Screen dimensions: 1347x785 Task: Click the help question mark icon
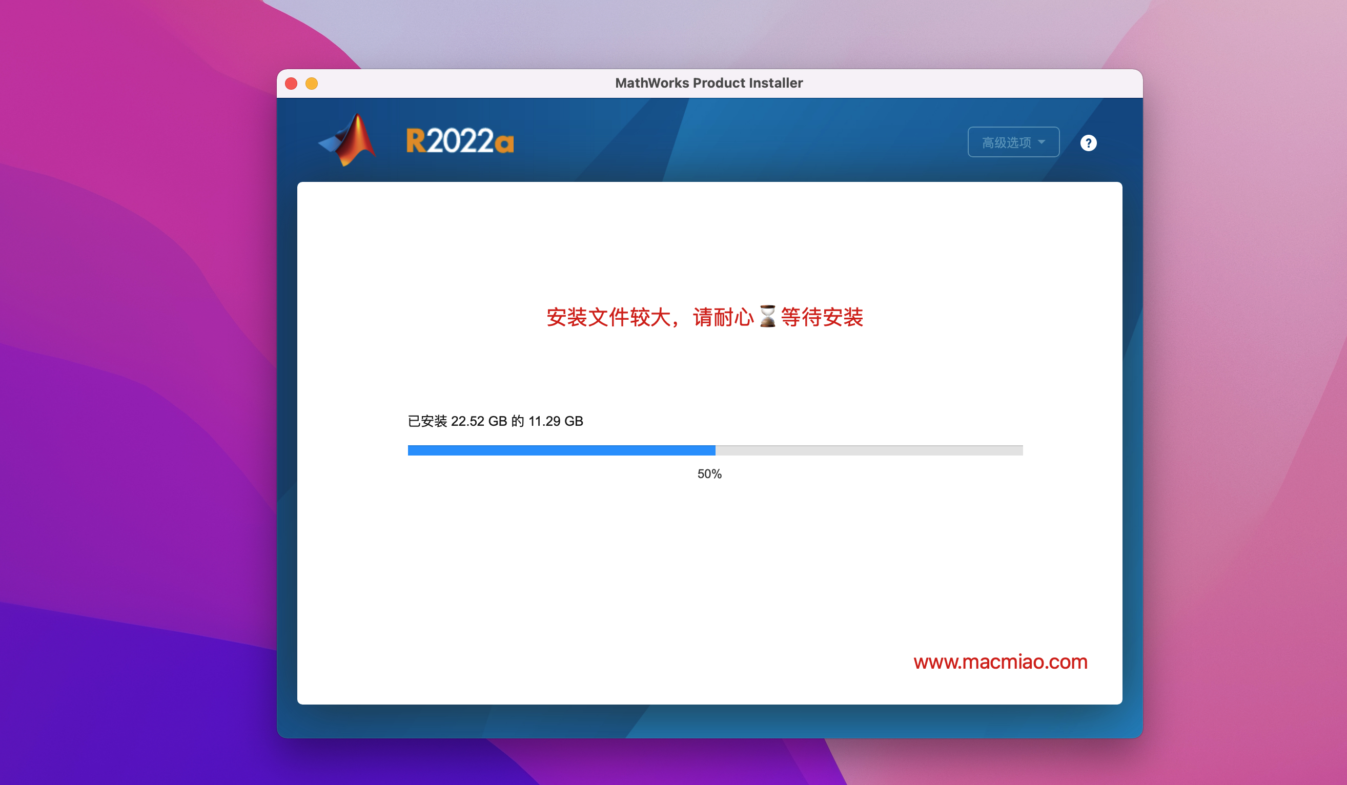1088,142
